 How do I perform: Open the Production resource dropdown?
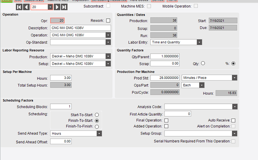pos(108,56)
